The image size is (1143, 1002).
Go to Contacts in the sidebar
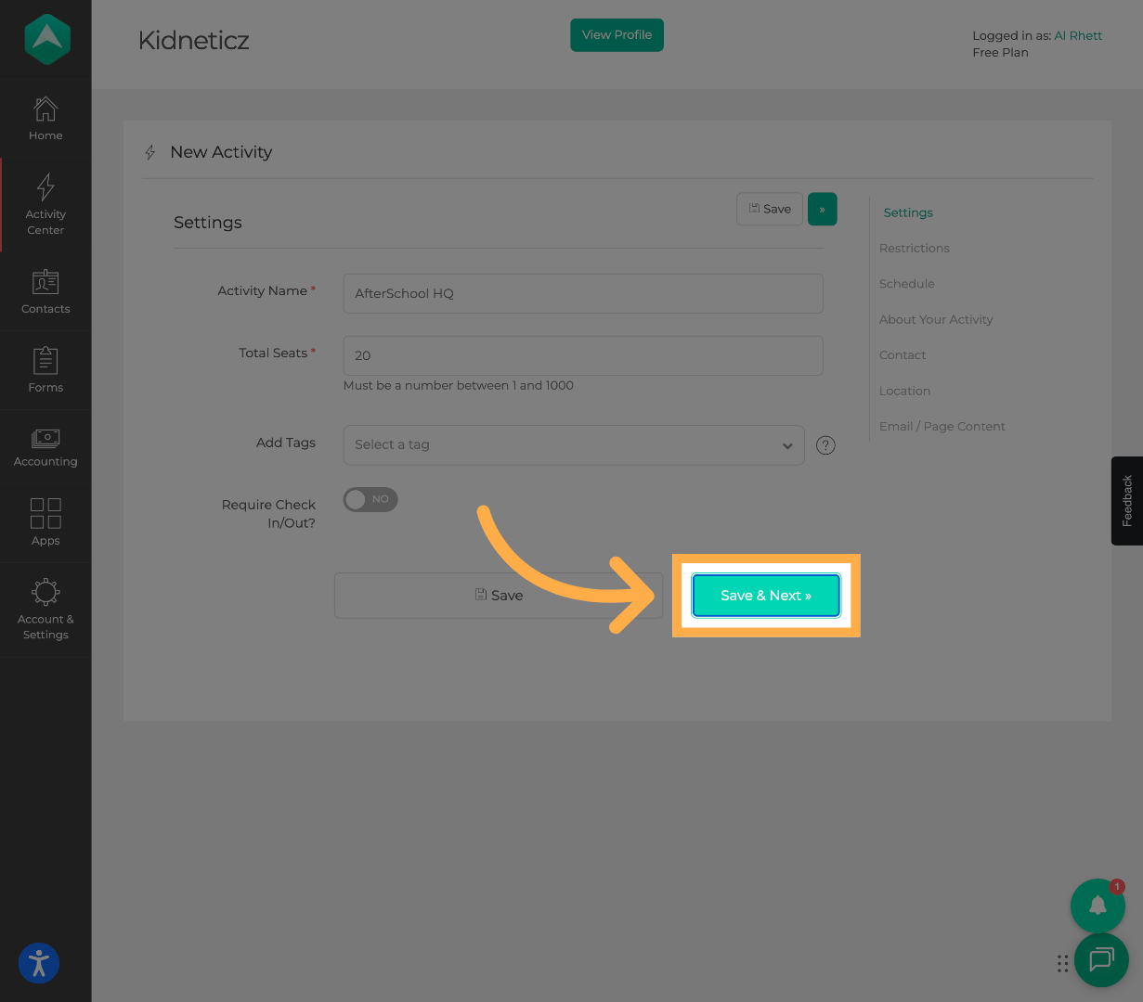pos(45,282)
